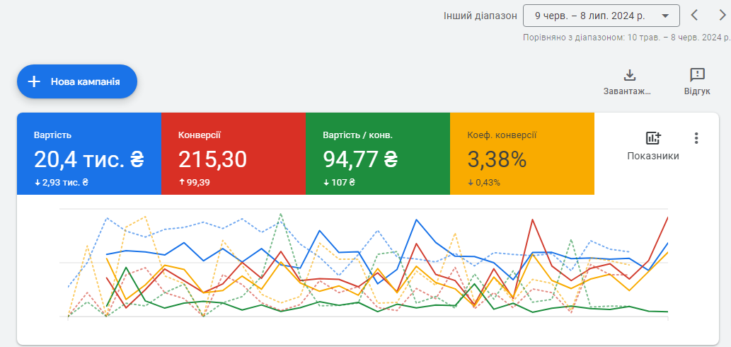Expand the date range dropdown arrow
731x347 pixels.
tap(664, 16)
